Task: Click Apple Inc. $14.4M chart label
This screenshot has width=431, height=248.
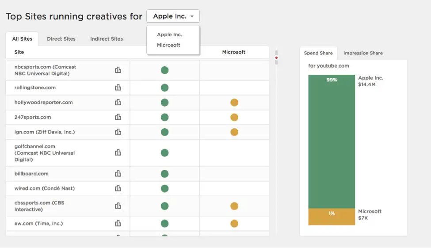Action: click(370, 81)
